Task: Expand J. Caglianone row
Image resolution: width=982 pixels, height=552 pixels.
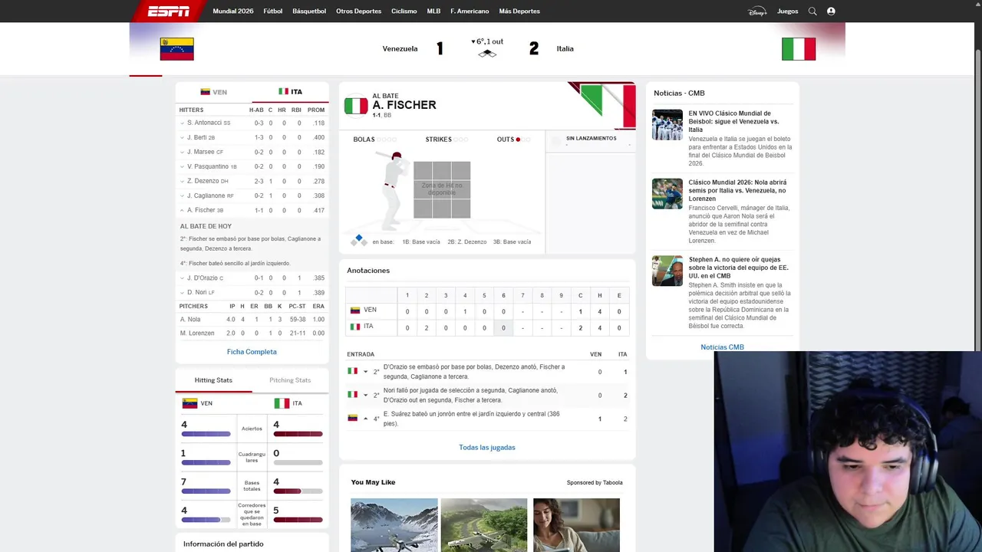Action: (183, 195)
